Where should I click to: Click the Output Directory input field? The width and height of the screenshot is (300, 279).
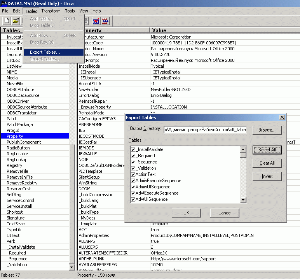click(205, 130)
